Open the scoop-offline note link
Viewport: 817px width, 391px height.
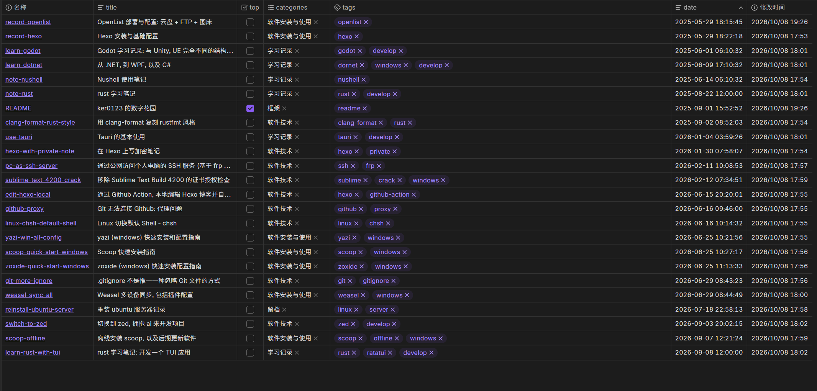click(x=25, y=338)
